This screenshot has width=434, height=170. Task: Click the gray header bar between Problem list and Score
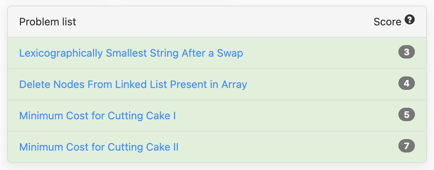point(221,22)
